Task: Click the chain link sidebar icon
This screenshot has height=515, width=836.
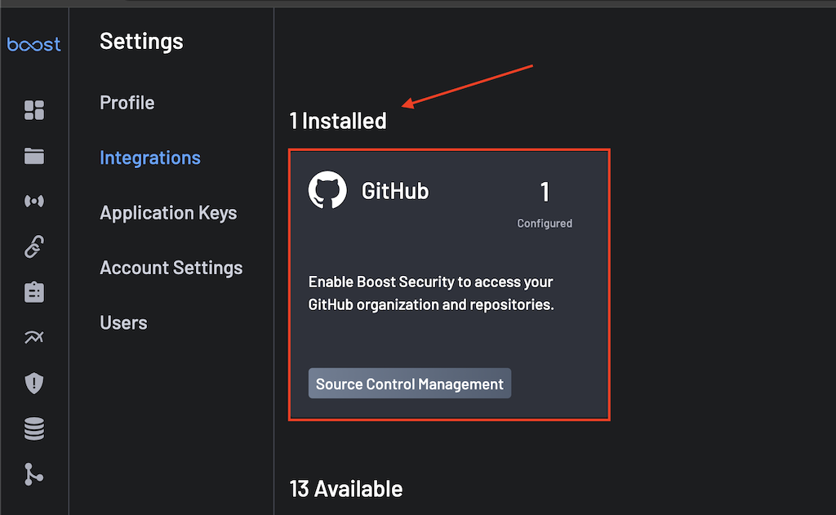Action: [34, 246]
